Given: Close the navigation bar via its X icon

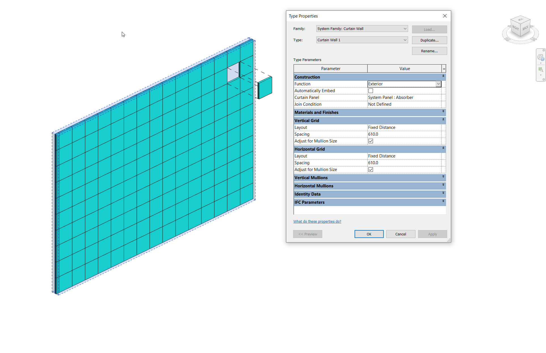Looking at the screenshot, I should click(x=544, y=50).
